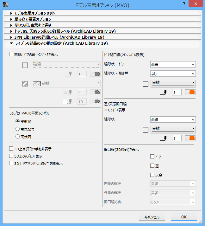Click the door line pen number field
Viewport: 205px width, 226px height.
(177, 92)
